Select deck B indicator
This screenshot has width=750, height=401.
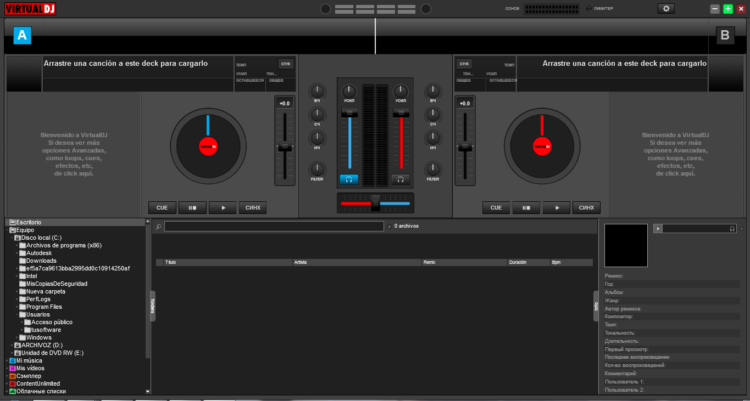pos(725,35)
